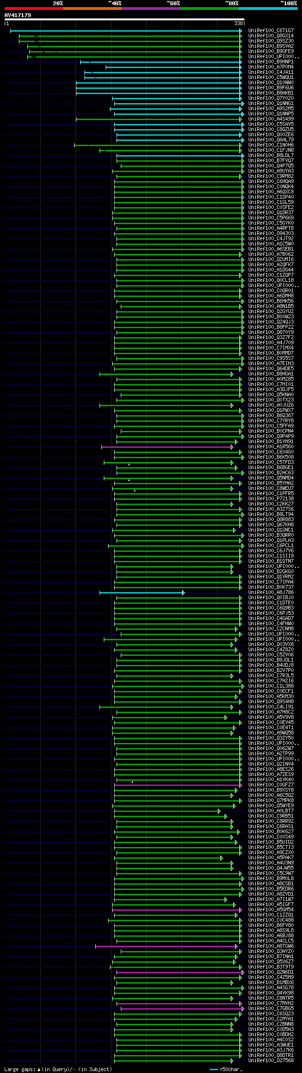Select label UniRef100_A1R560
Image resolution: width=302 pixels, height=1073 pixels.
coord(270,447)
